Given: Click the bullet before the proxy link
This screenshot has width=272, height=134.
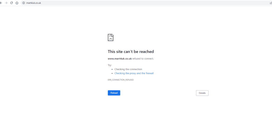Looking at the screenshot, I should (112, 73).
